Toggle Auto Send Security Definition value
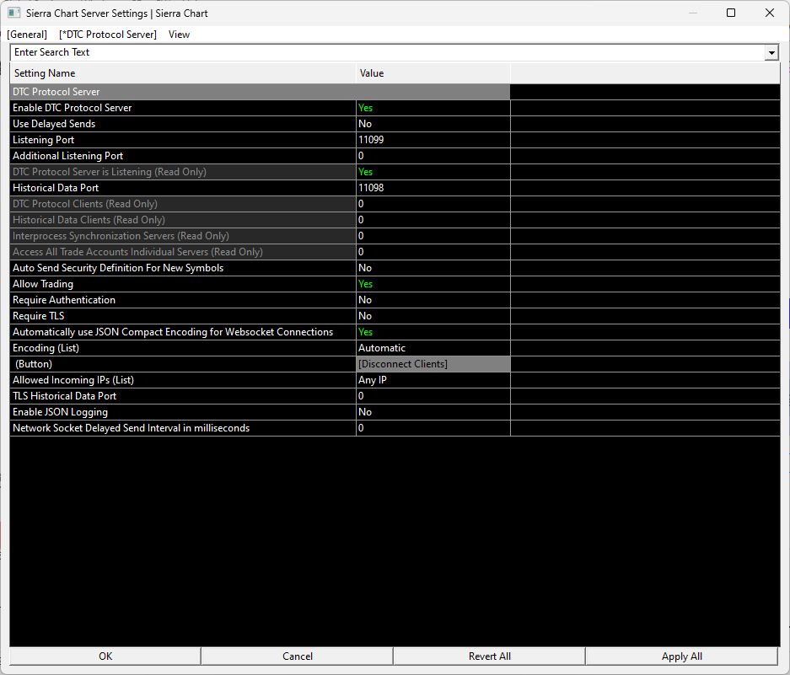 tap(433, 268)
